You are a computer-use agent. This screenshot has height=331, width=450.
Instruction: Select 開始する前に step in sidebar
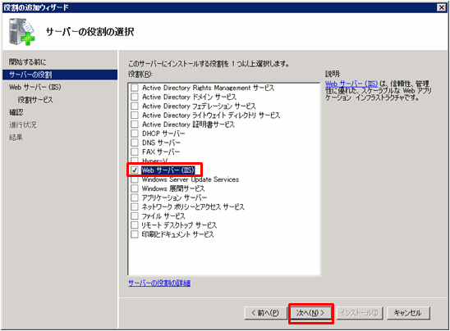point(27,61)
